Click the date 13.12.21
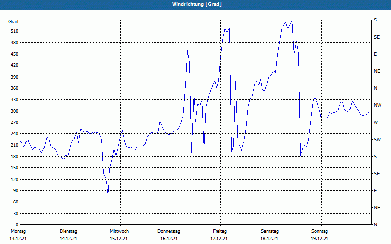This screenshot has height=244, width=391. point(18,239)
